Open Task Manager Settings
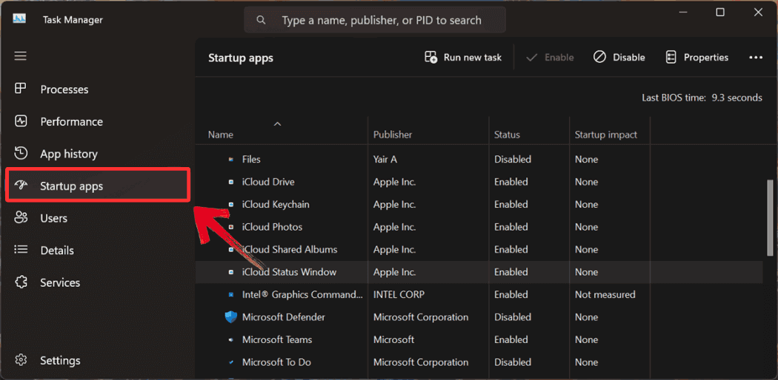The image size is (778, 380). 97,360
